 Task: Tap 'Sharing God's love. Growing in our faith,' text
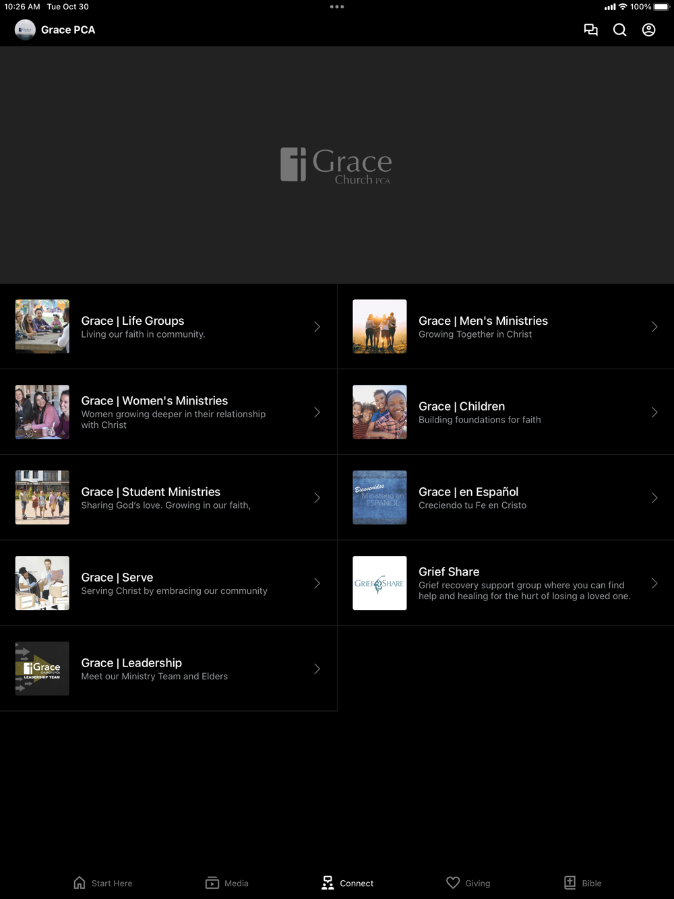pos(166,505)
